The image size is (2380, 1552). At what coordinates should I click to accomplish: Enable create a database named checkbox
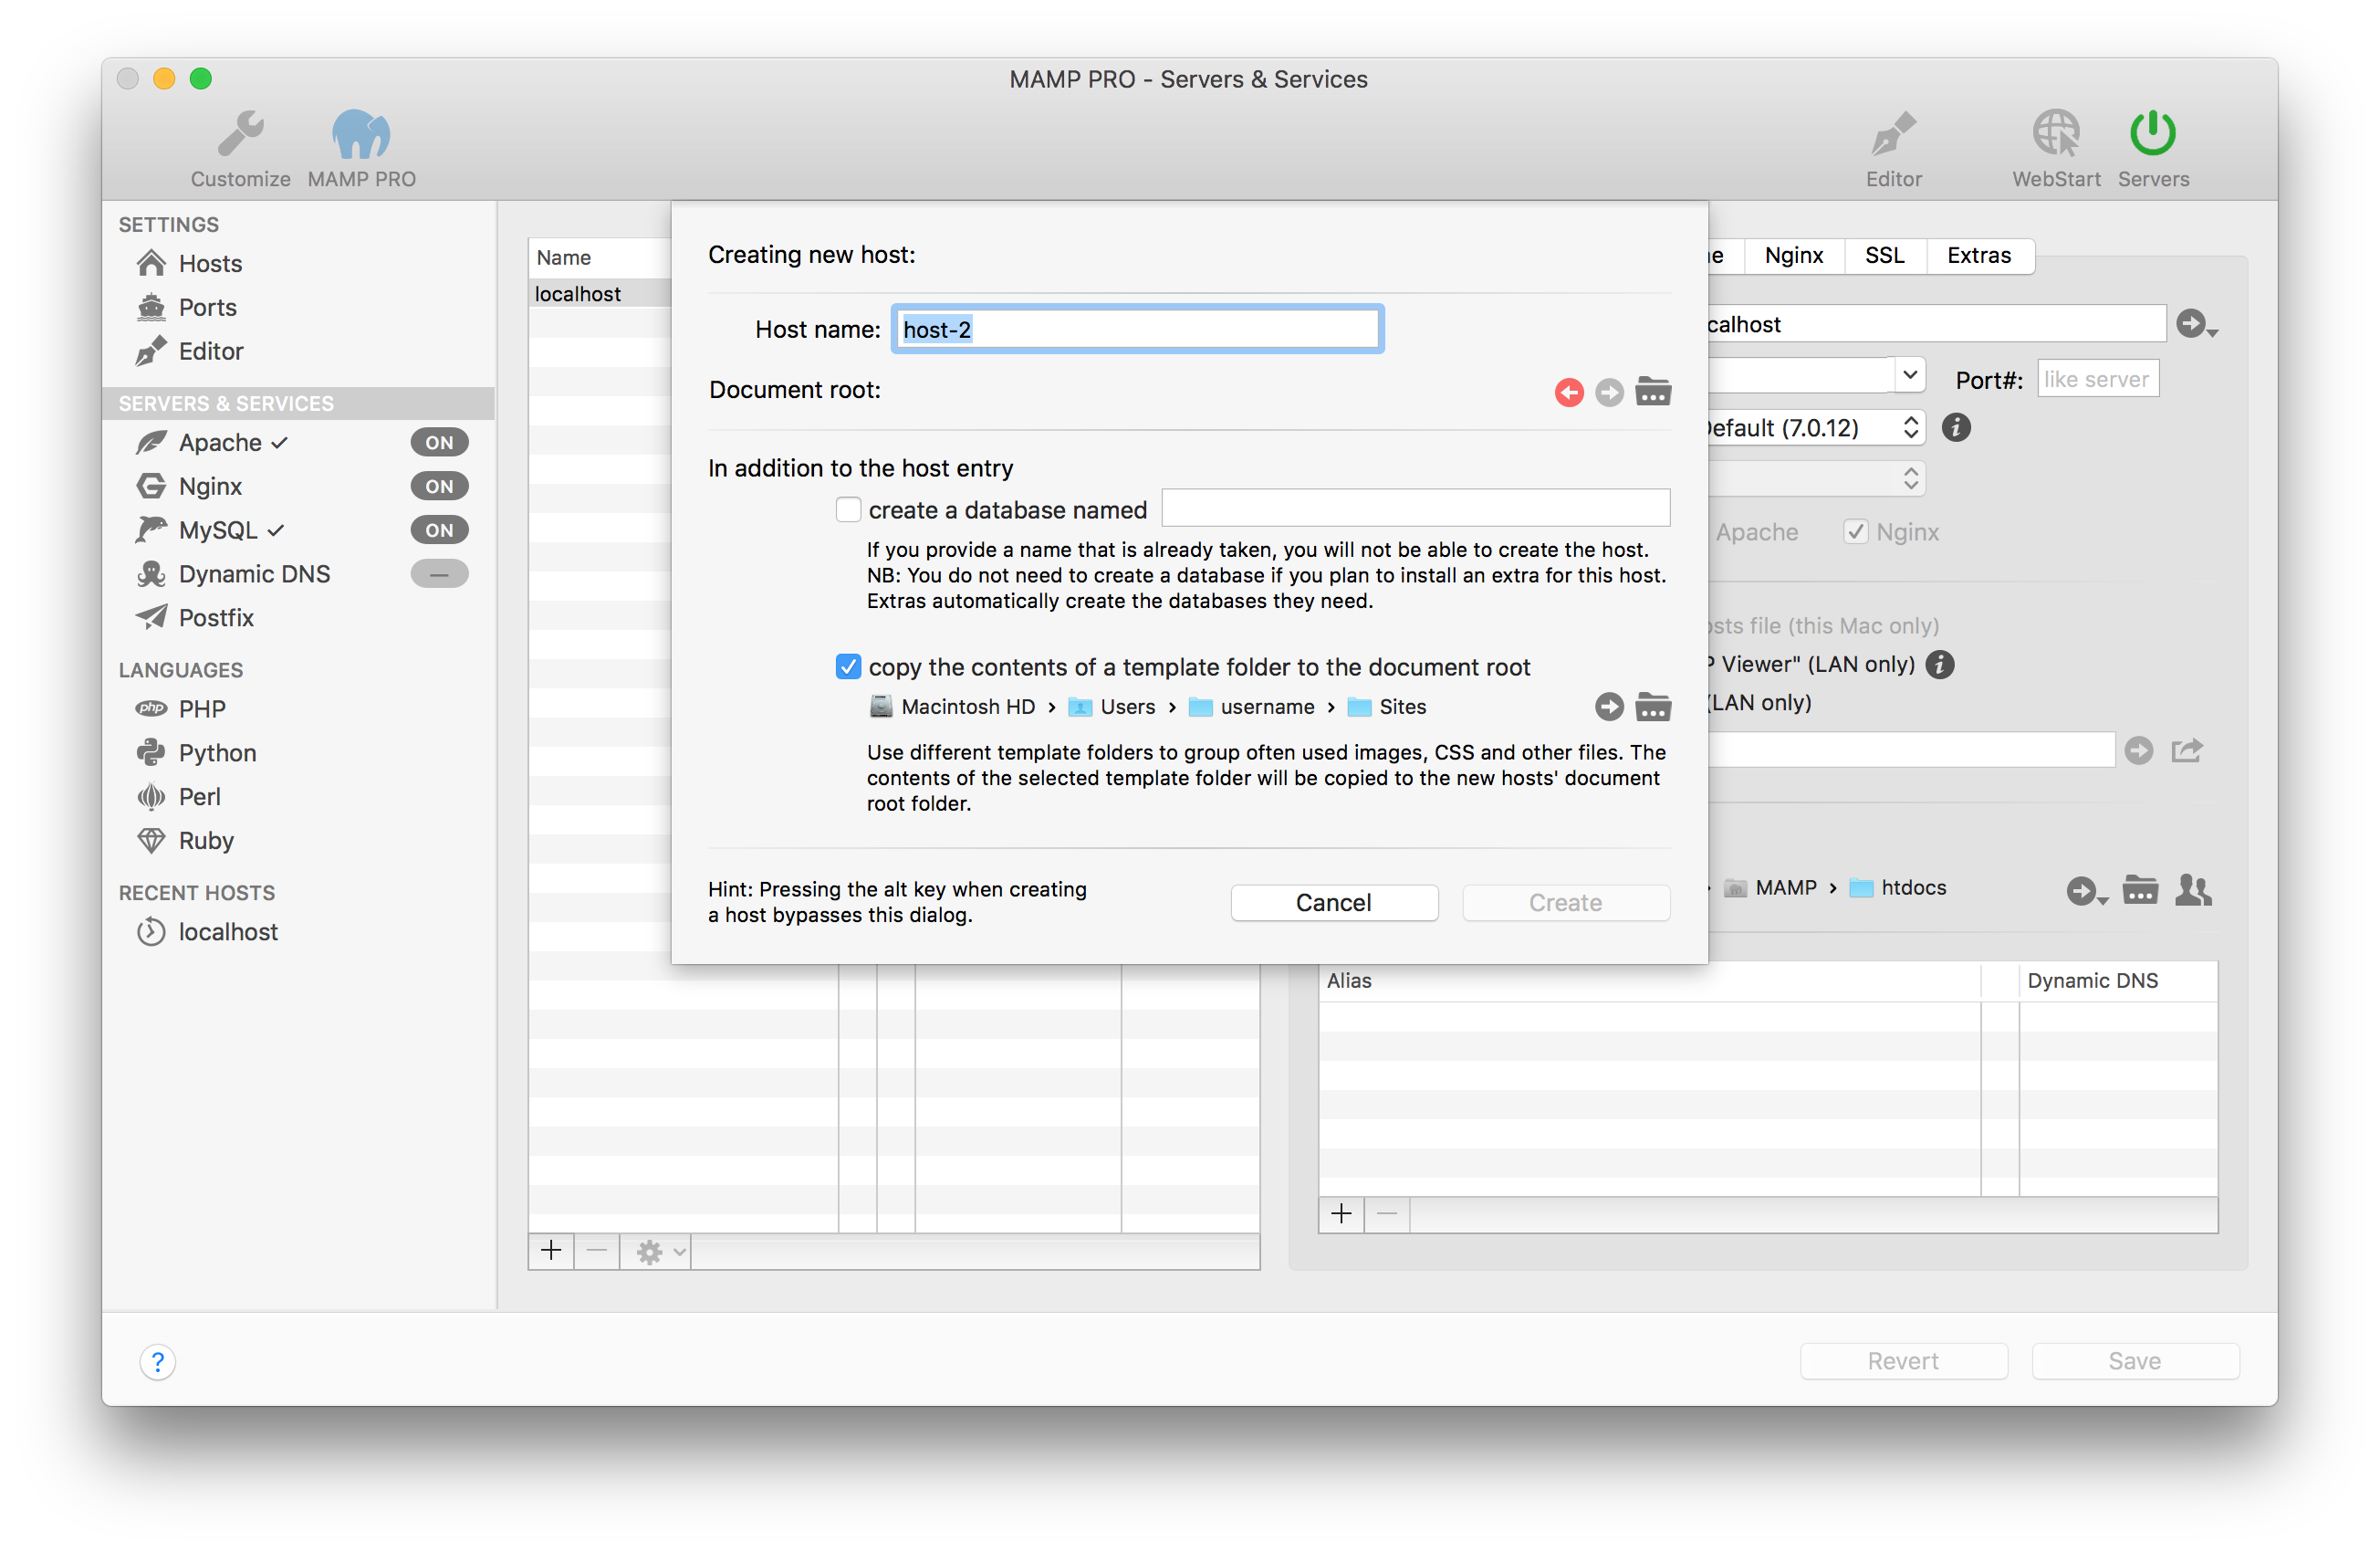[x=848, y=510]
